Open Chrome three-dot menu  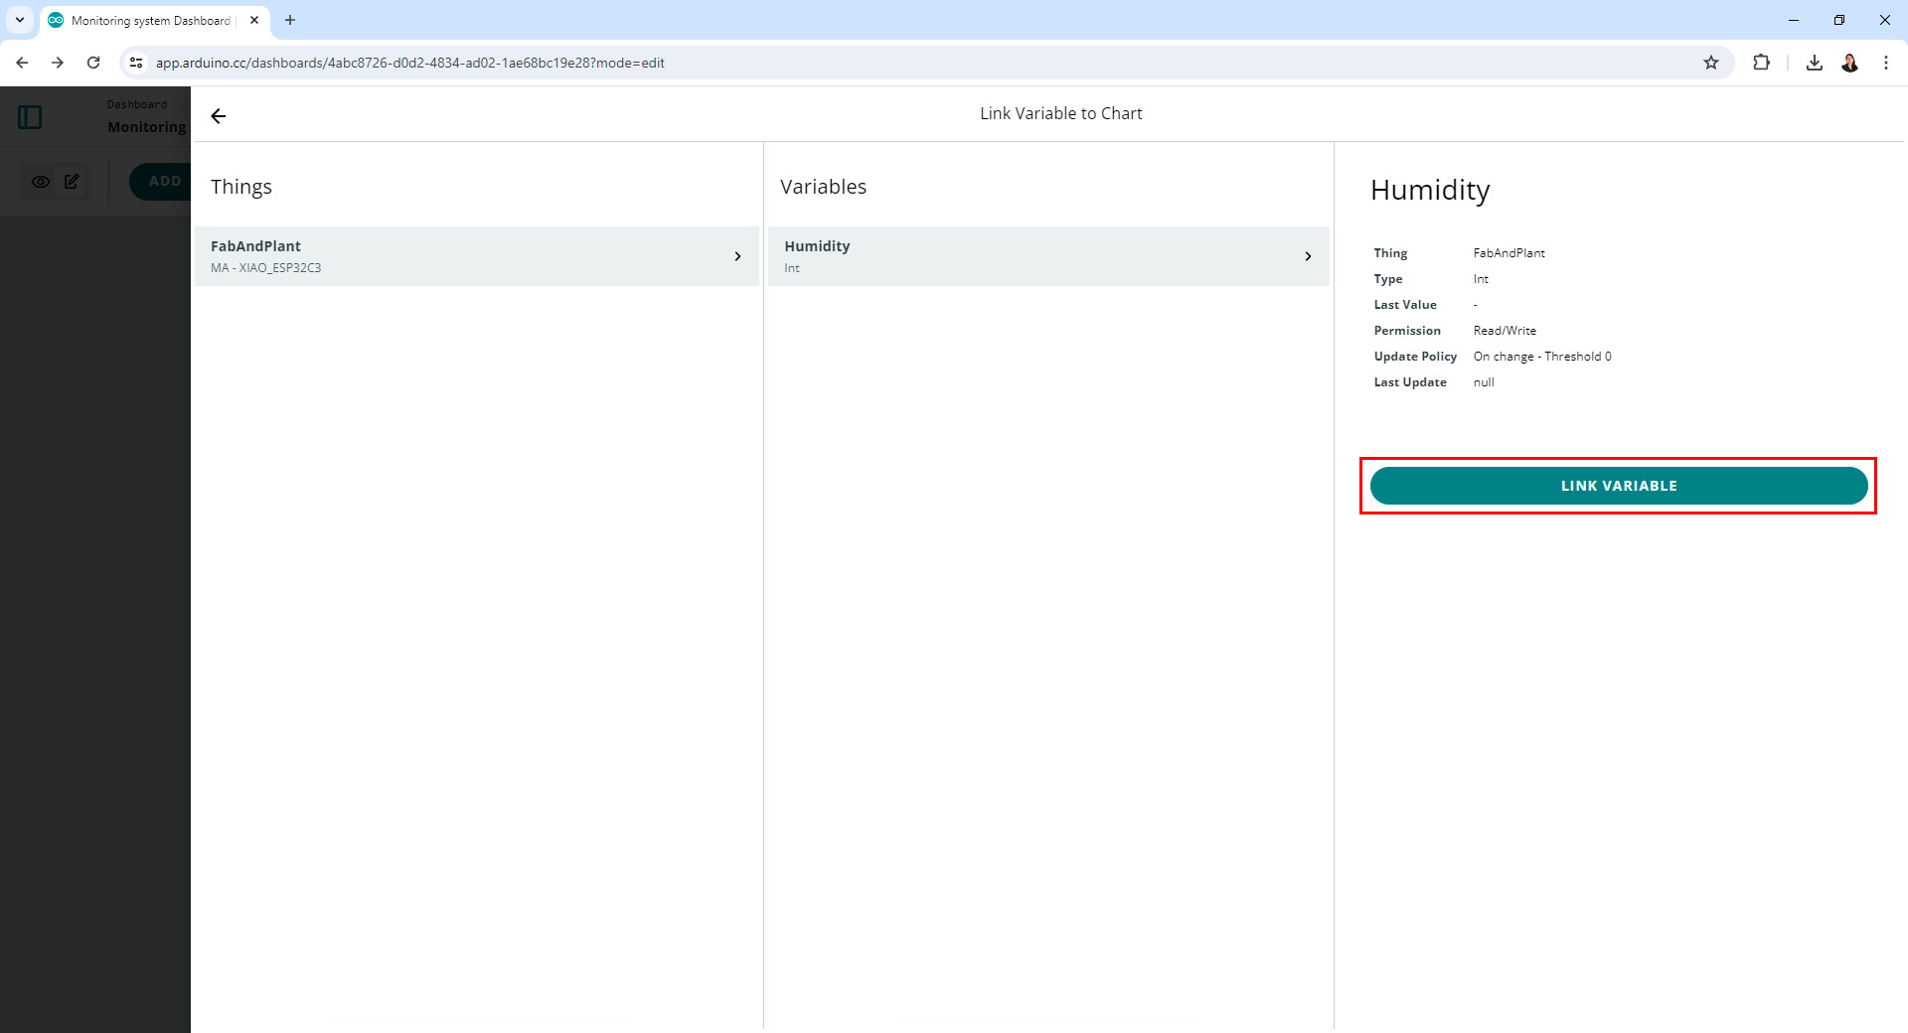point(1886,63)
